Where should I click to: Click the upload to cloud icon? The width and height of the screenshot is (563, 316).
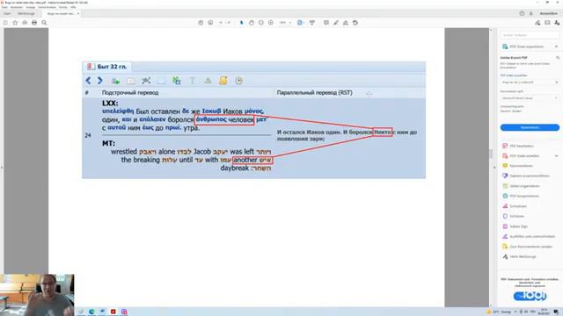[25, 23]
